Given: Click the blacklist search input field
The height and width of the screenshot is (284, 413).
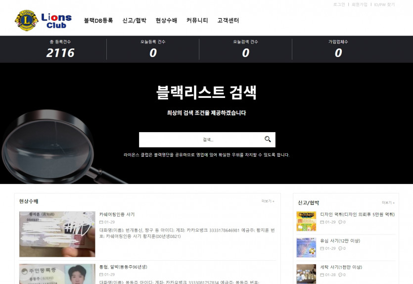Looking at the screenshot, I should tap(200, 140).
